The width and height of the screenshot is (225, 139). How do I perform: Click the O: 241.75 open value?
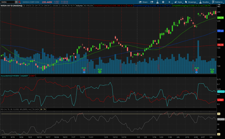(36, 6)
